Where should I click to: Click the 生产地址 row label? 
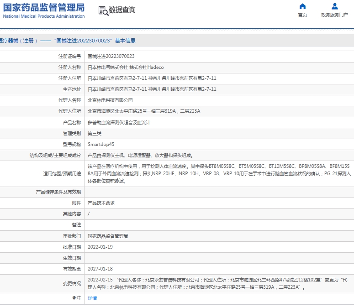[x=72, y=89]
